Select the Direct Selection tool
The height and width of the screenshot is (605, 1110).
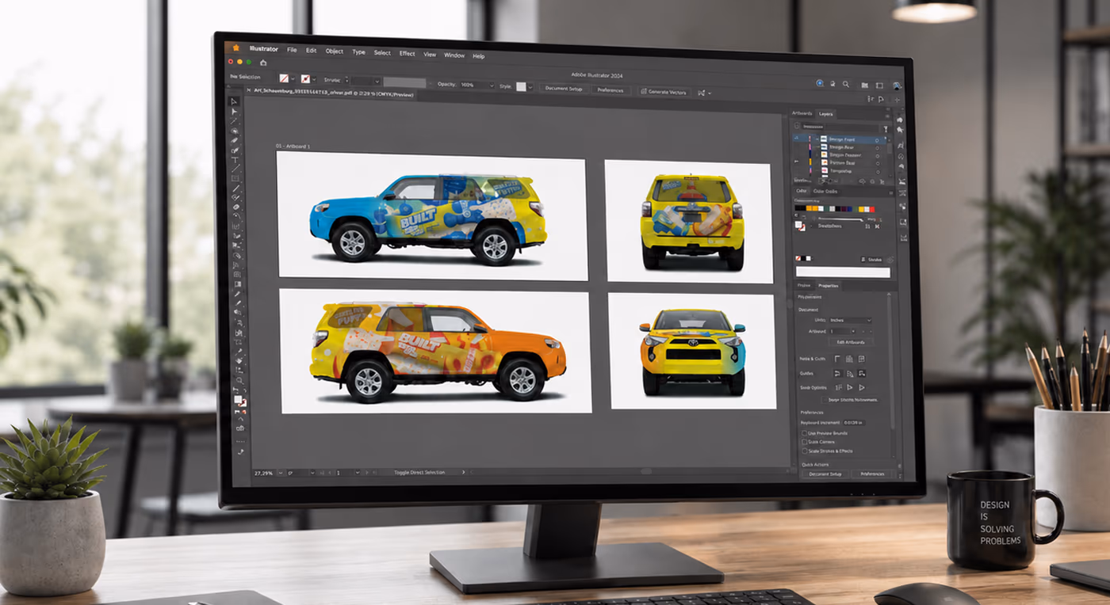pos(235,112)
